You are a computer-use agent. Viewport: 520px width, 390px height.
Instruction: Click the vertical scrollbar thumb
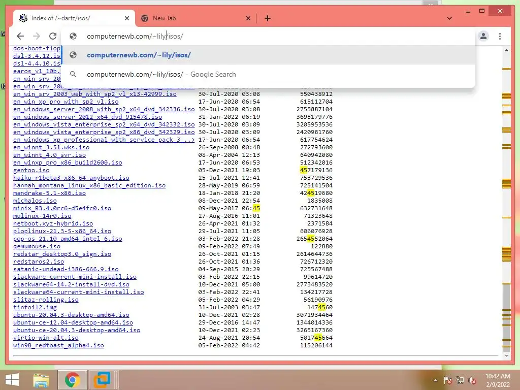tap(506, 317)
